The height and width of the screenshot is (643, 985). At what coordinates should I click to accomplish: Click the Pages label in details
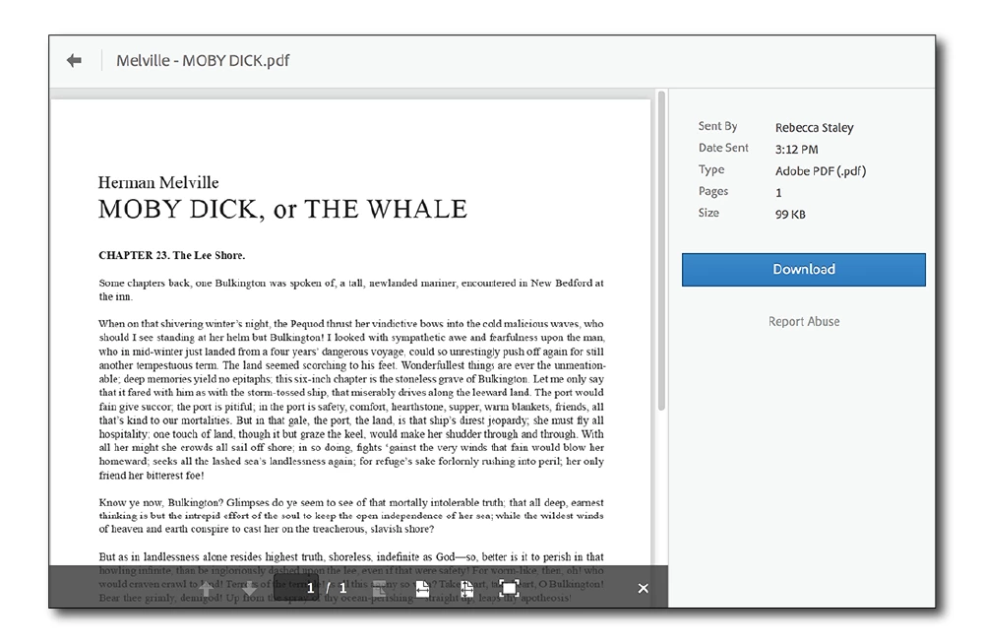click(713, 191)
